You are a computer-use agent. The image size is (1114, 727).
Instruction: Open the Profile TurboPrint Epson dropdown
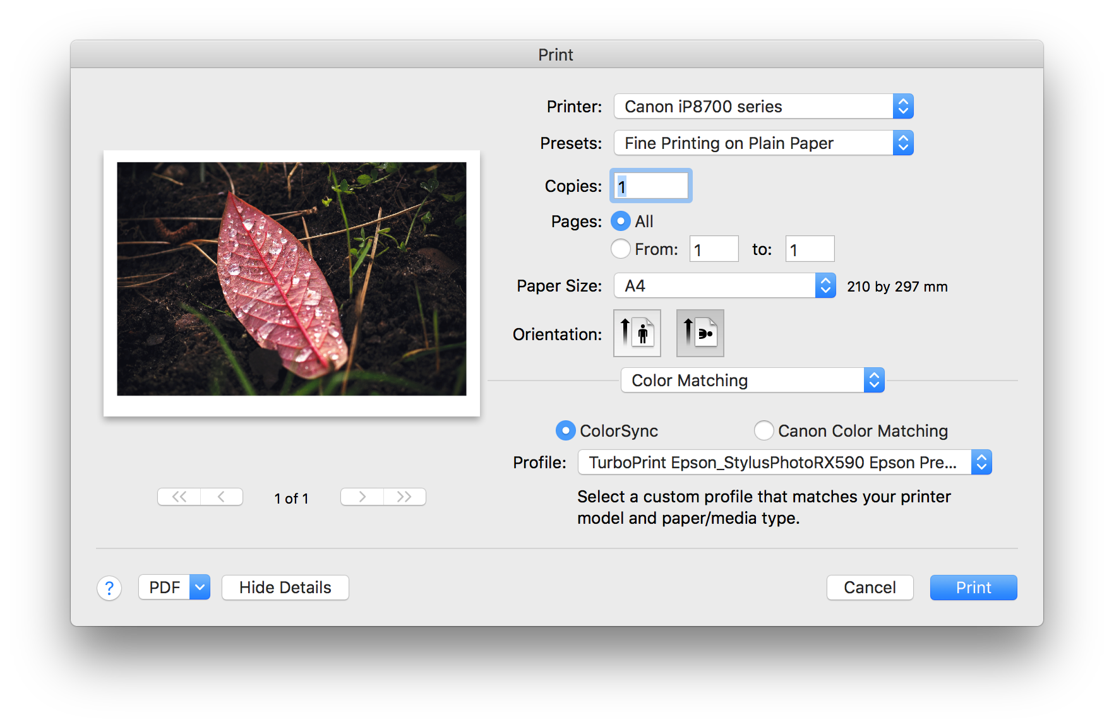[785, 462]
